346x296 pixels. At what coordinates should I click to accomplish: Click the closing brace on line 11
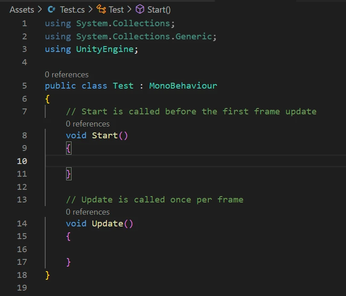(69, 174)
